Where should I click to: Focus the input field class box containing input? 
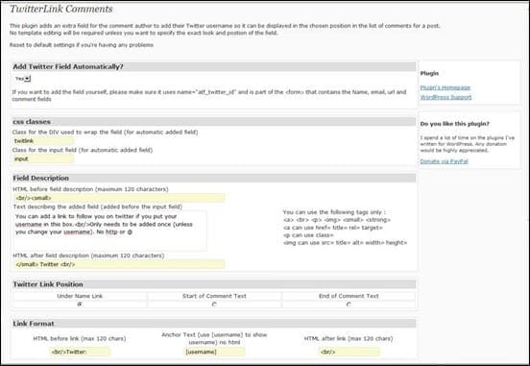(43, 159)
